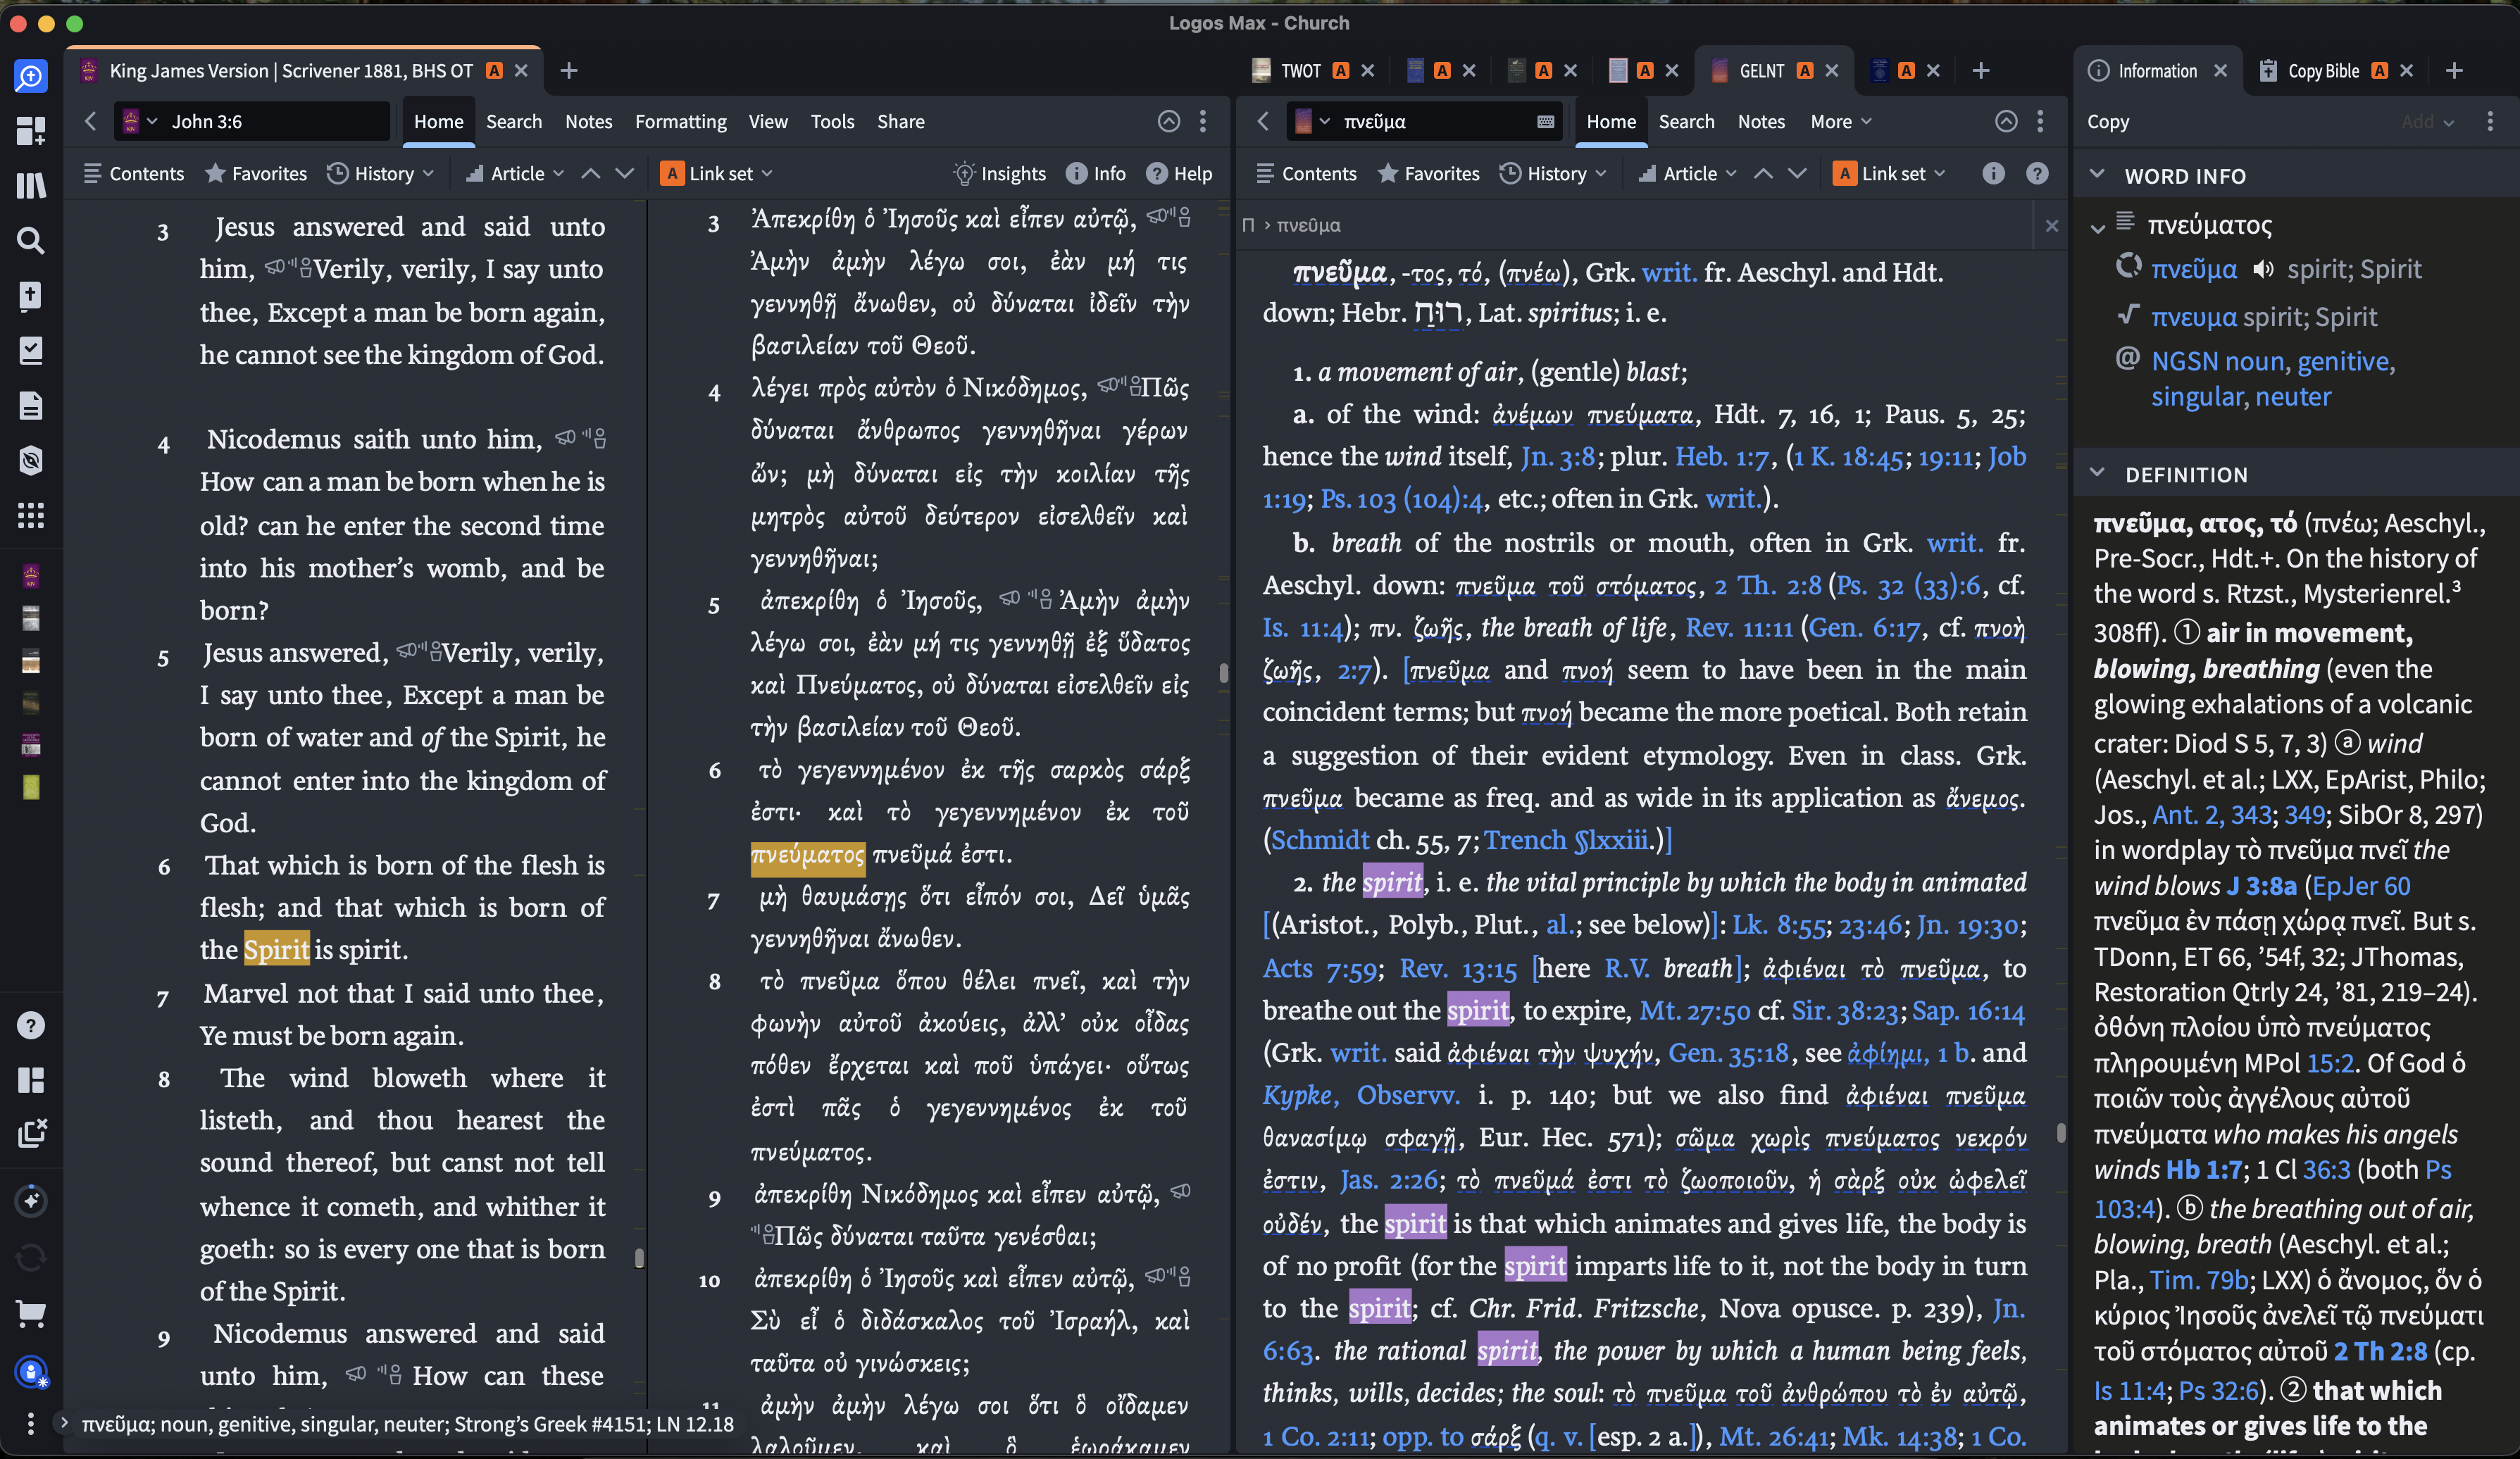
Task: Click the Insights lightbulb icon
Action: [x=964, y=174]
